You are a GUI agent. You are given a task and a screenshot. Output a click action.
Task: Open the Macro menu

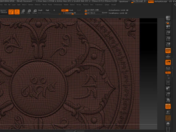point(24,5)
